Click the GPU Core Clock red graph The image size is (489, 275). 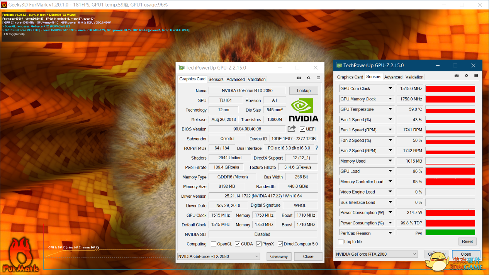click(450, 88)
